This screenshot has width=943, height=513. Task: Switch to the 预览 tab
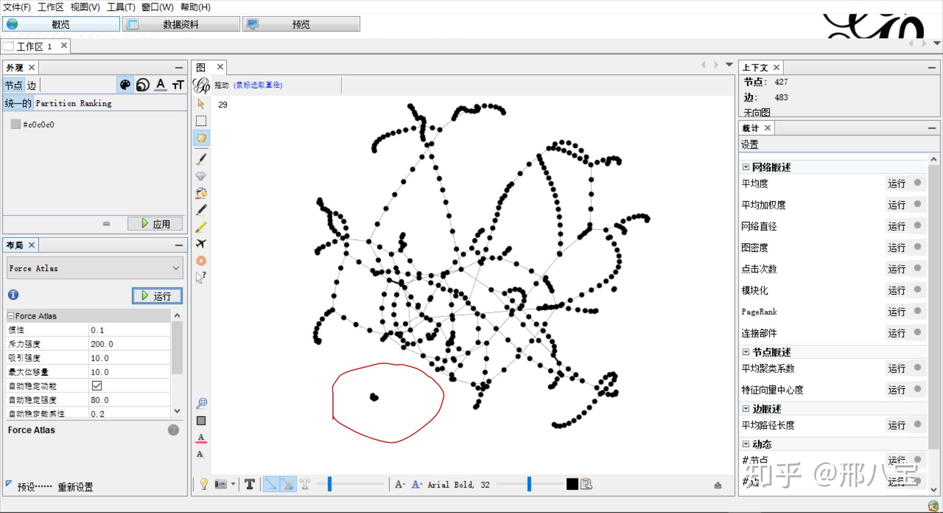[x=301, y=24]
